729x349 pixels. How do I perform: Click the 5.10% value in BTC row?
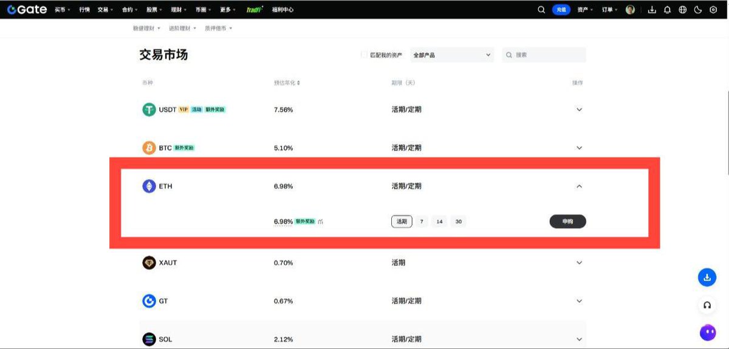pyautogui.click(x=284, y=147)
